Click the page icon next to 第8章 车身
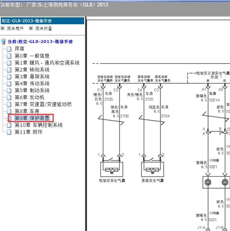 9,111
